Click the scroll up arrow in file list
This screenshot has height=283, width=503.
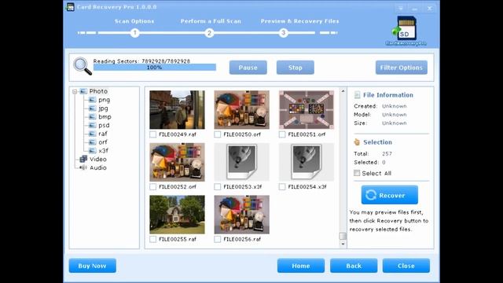tap(343, 91)
